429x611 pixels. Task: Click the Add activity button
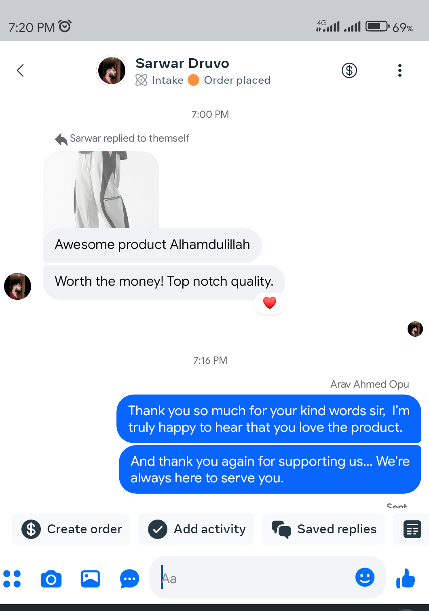coord(197,529)
